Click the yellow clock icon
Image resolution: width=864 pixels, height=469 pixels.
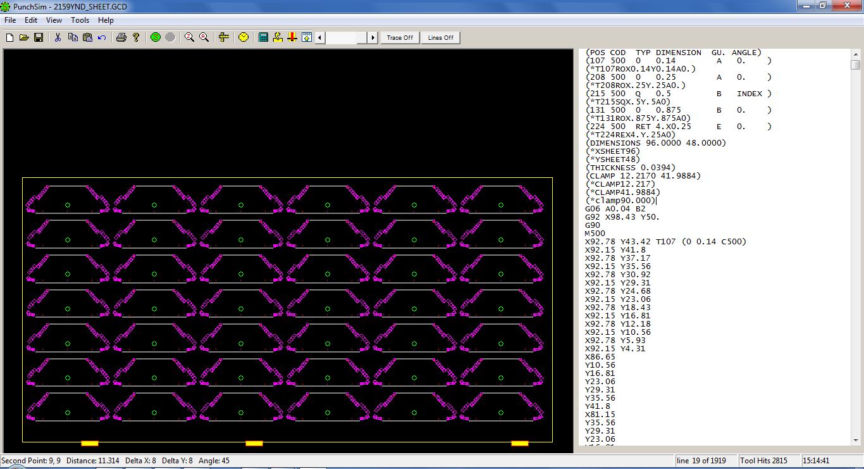(x=244, y=38)
